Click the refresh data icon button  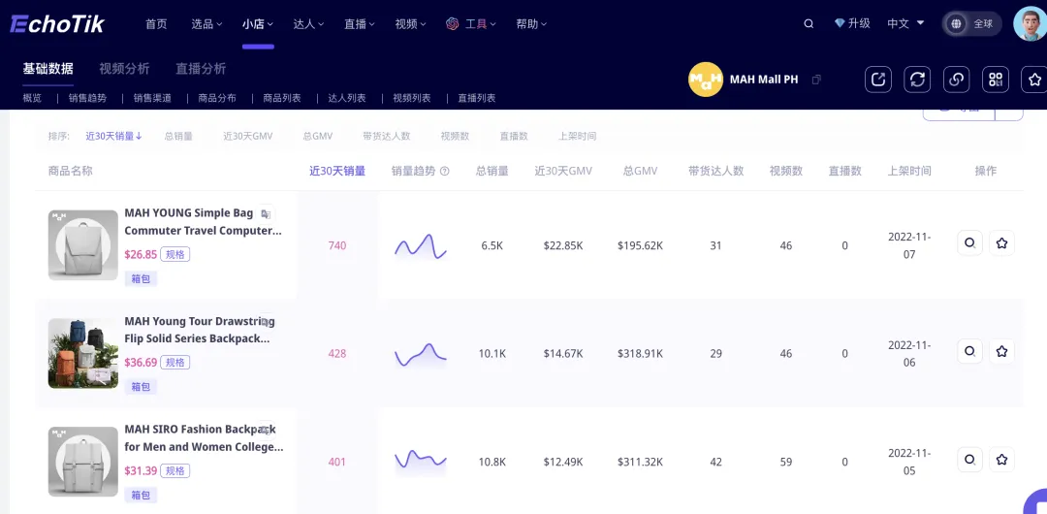(x=917, y=79)
